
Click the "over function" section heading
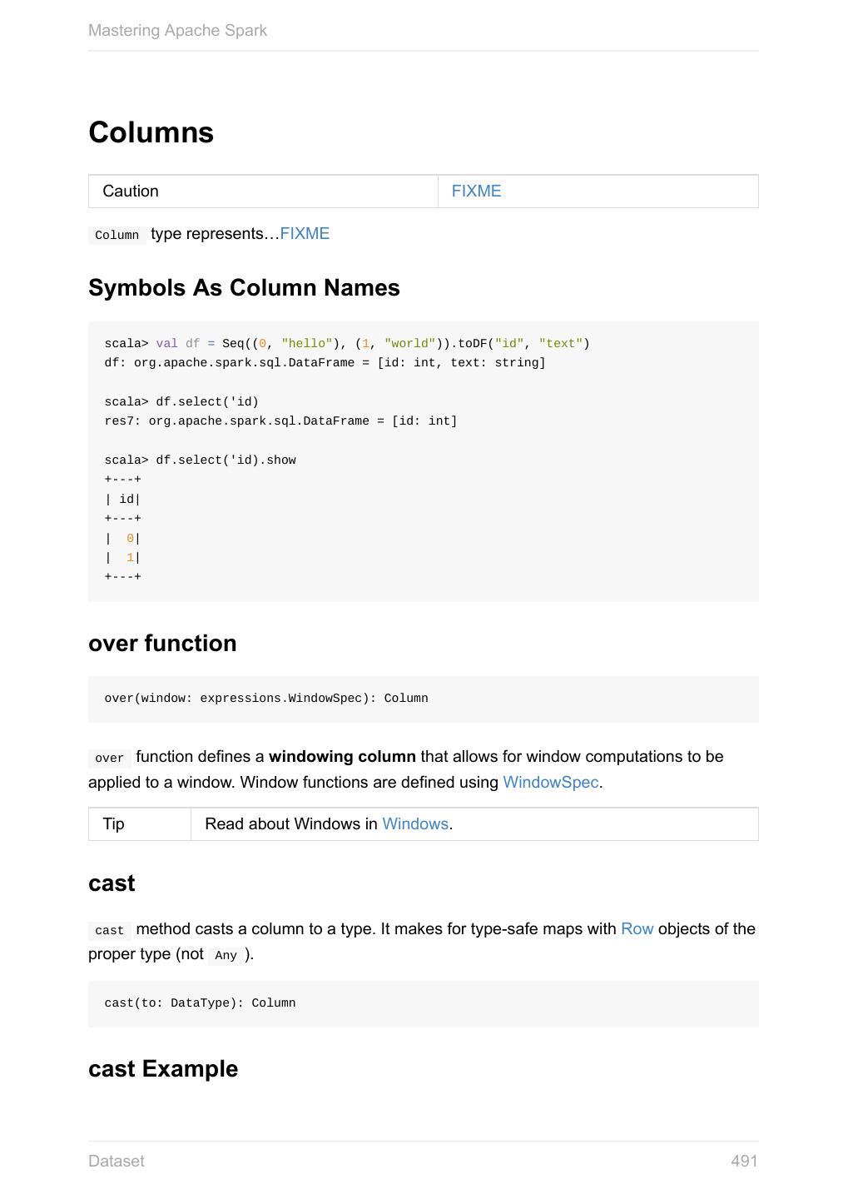tap(162, 644)
